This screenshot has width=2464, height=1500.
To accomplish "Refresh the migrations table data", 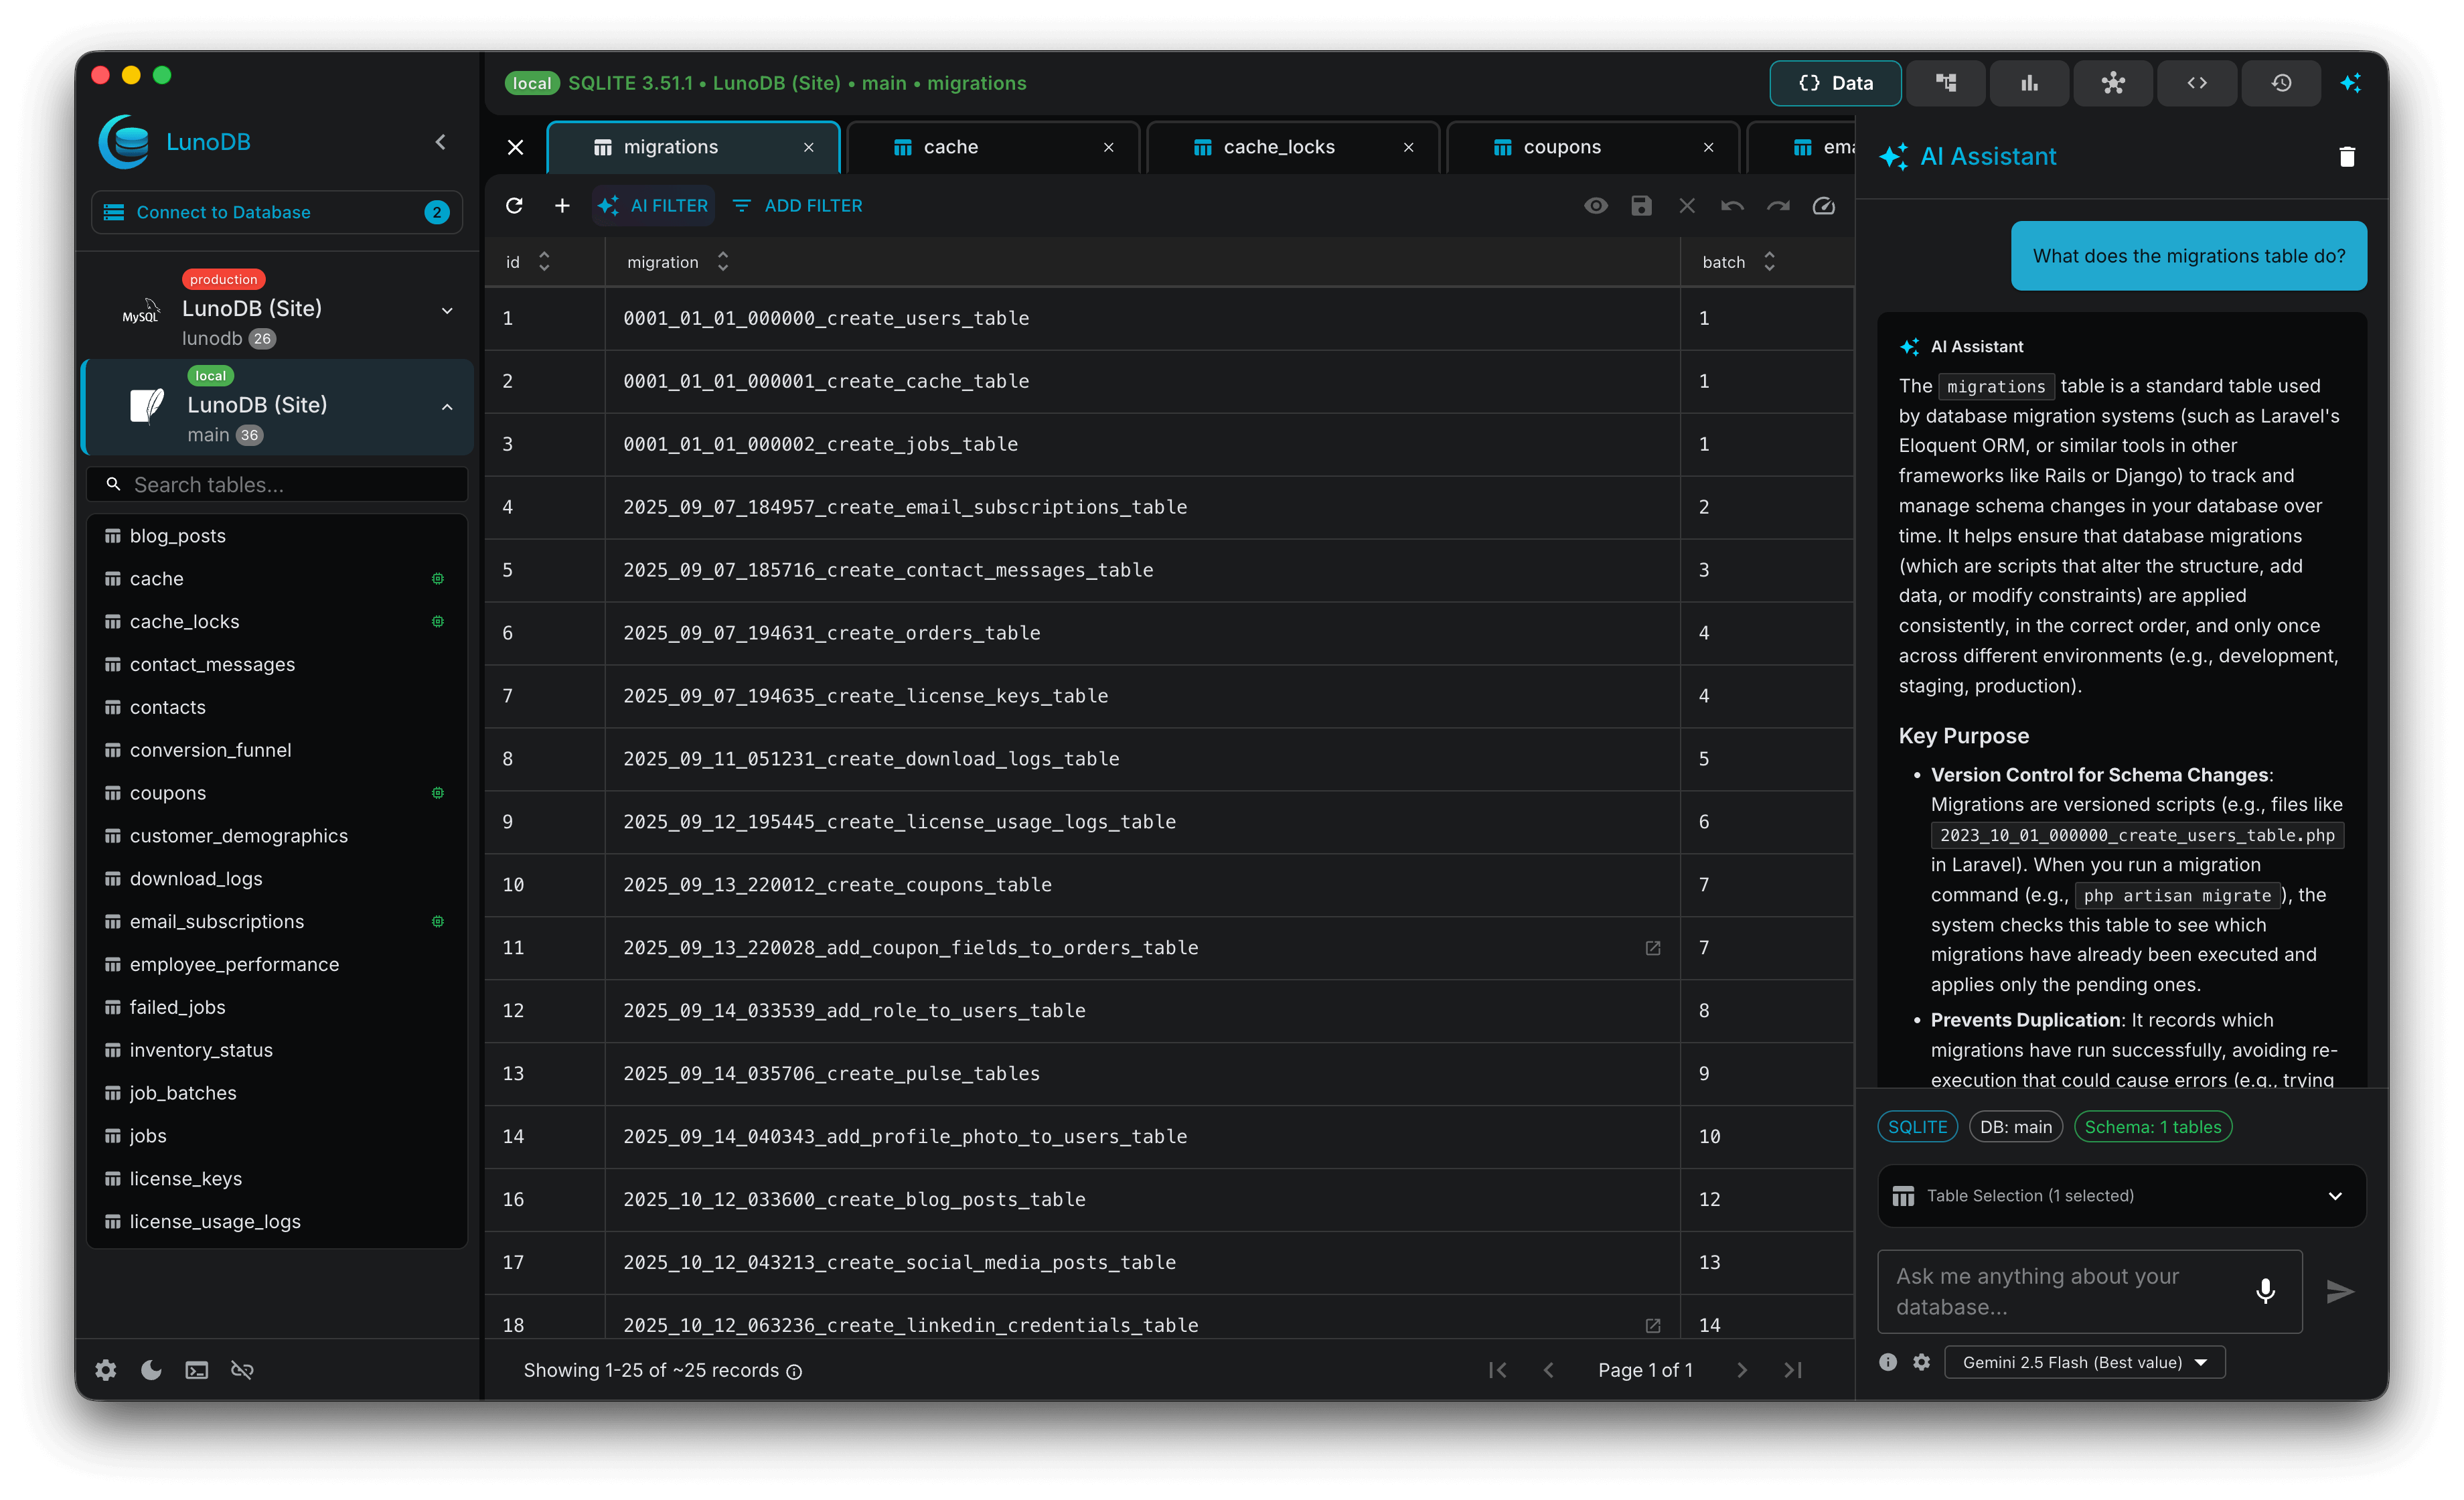I will click(515, 205).
